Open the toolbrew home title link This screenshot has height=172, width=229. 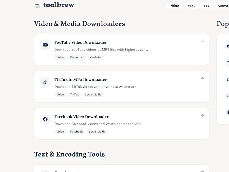pos(58,5)
